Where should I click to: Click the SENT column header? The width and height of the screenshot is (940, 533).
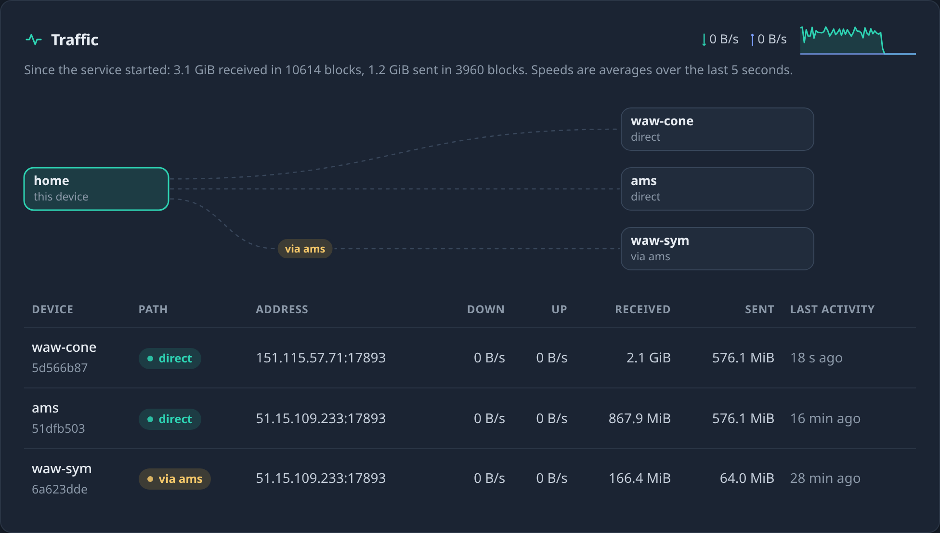759,309
